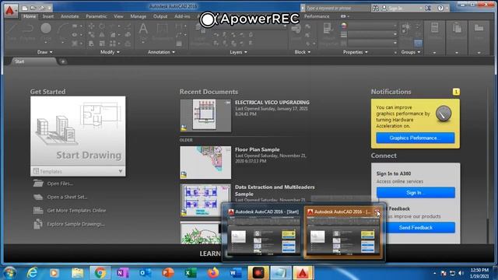Select the AutoCAD [Start] taskbar preview
The image size is (498, 280).
tap(264, 233)
